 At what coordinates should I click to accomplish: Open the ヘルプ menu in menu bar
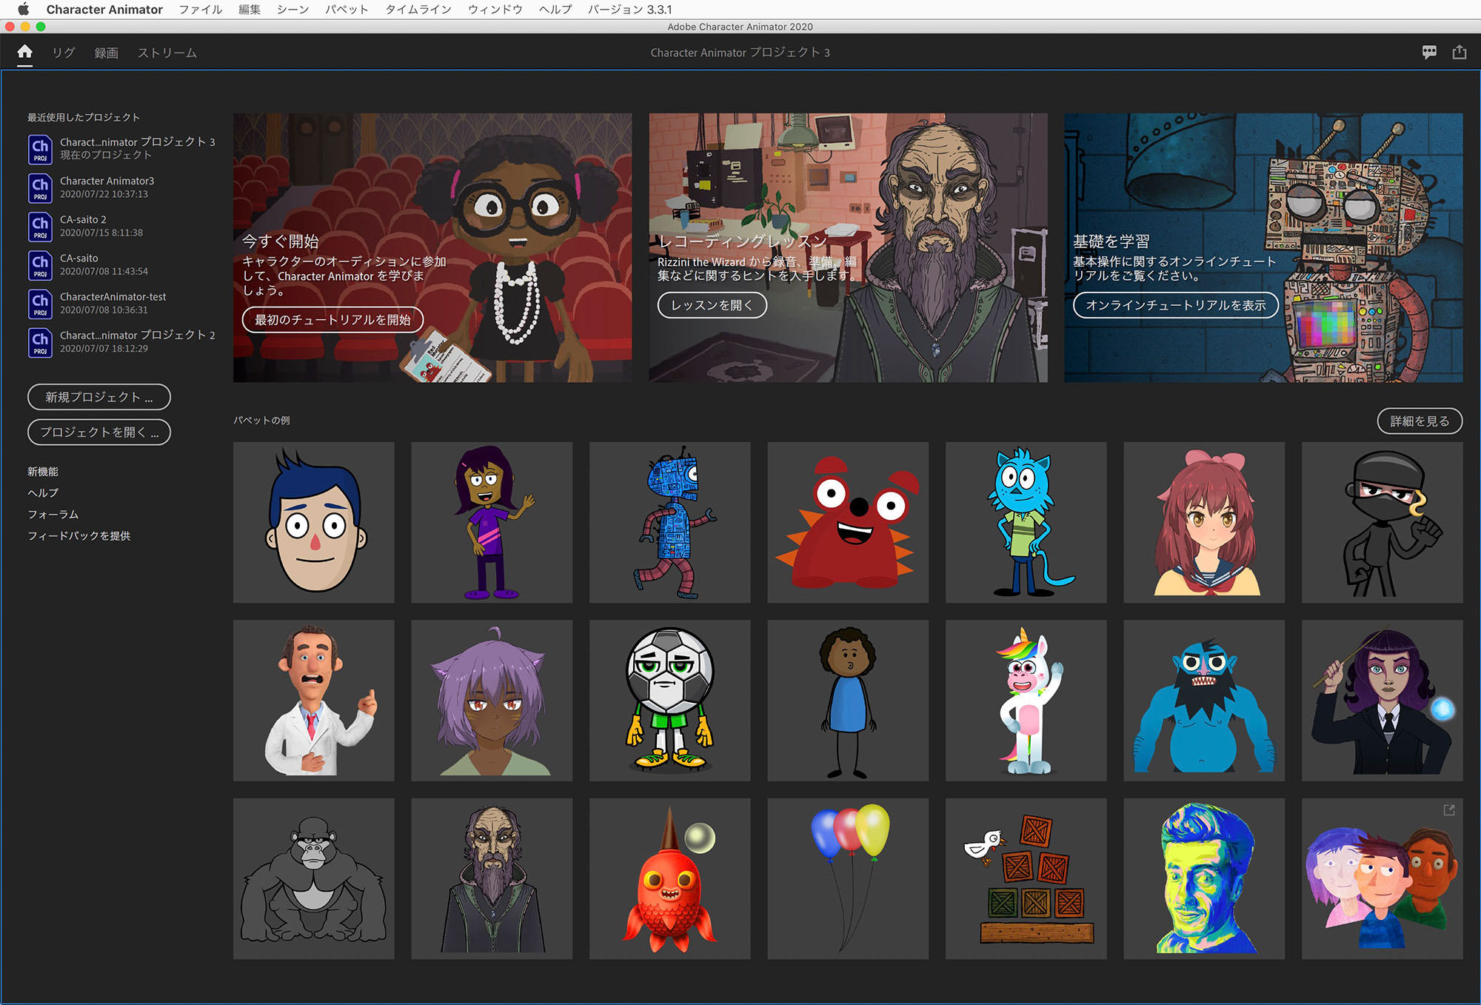click(555, 9)
